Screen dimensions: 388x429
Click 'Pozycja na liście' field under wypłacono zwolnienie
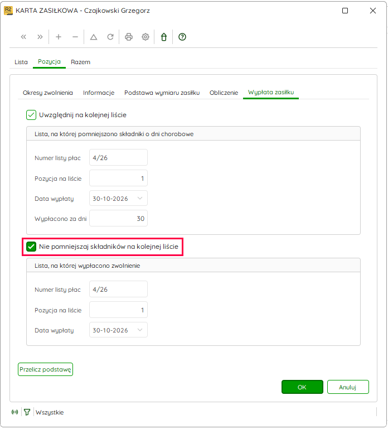tap(118, 310)
